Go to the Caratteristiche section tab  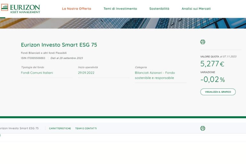(60, 128)
